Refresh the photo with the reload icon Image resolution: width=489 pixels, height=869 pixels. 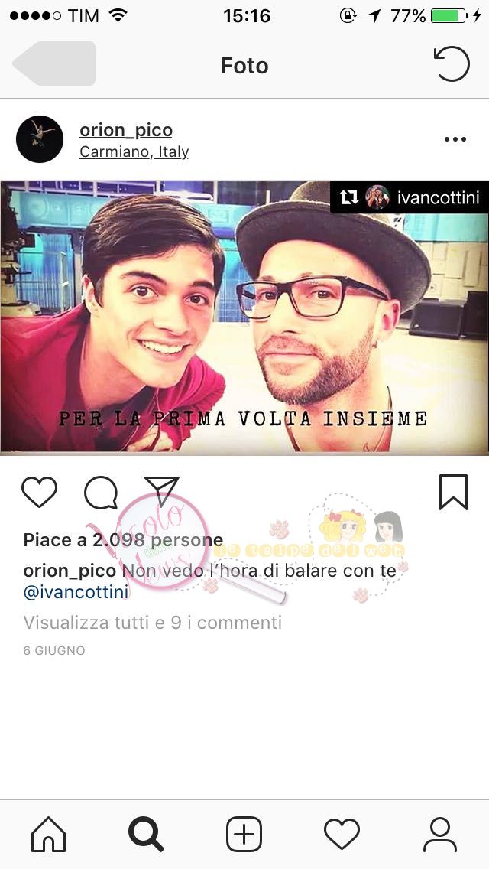coord(452,63)
